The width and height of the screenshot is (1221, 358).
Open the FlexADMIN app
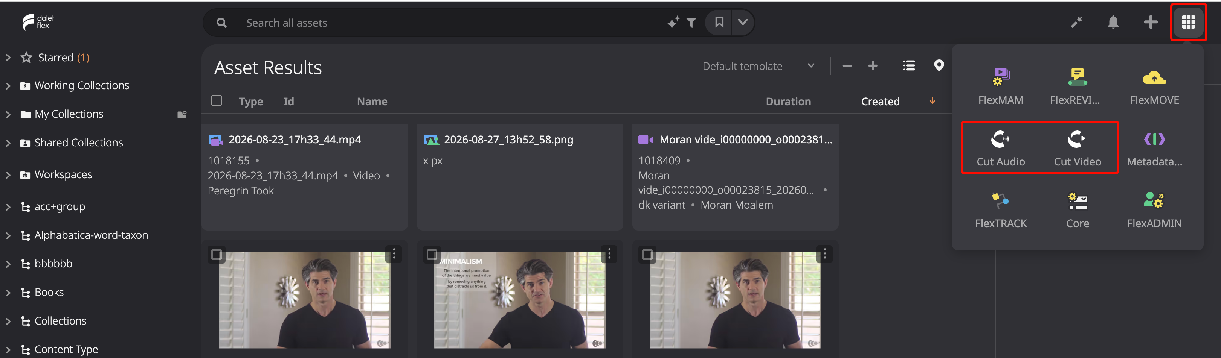click(x=1154, y=209)
